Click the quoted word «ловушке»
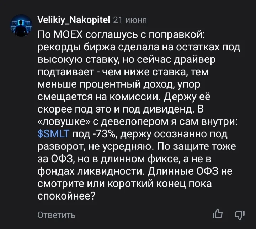Viewport: 256px width, 229px height. pyautogui.click(x=64, y=122)
